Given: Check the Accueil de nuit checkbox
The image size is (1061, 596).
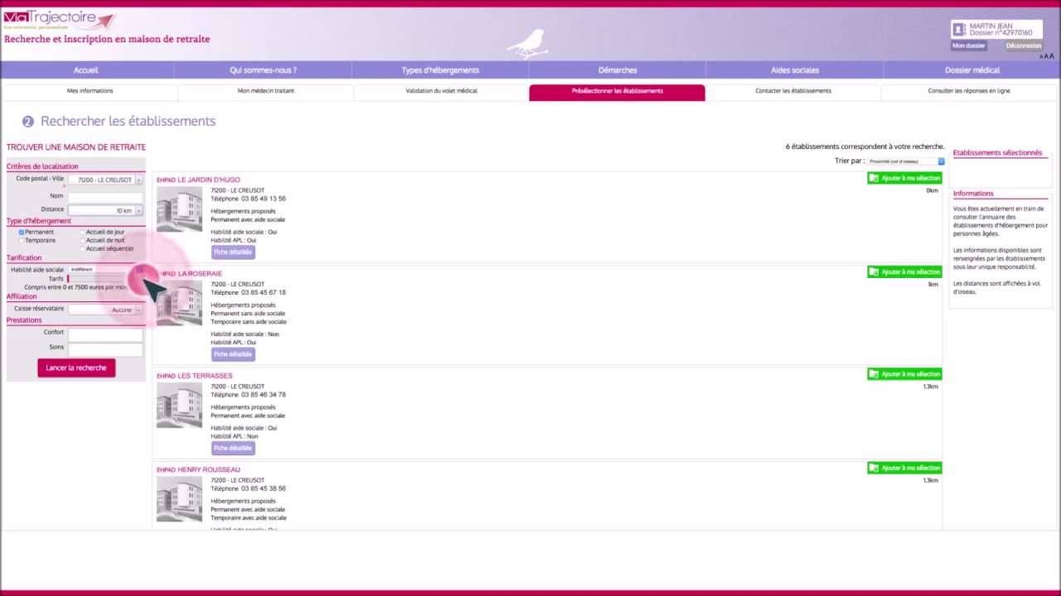Looking at the screenshot, I should tap(83, 240).
